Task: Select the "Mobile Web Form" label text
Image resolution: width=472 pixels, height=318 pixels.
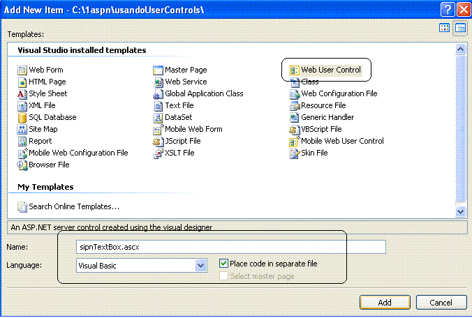Action: (193, 129)
